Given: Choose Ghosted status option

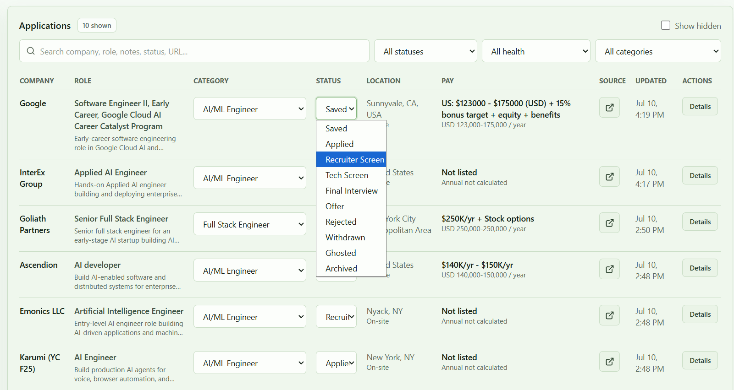Looking at the screenshot, I should (351, 253).
